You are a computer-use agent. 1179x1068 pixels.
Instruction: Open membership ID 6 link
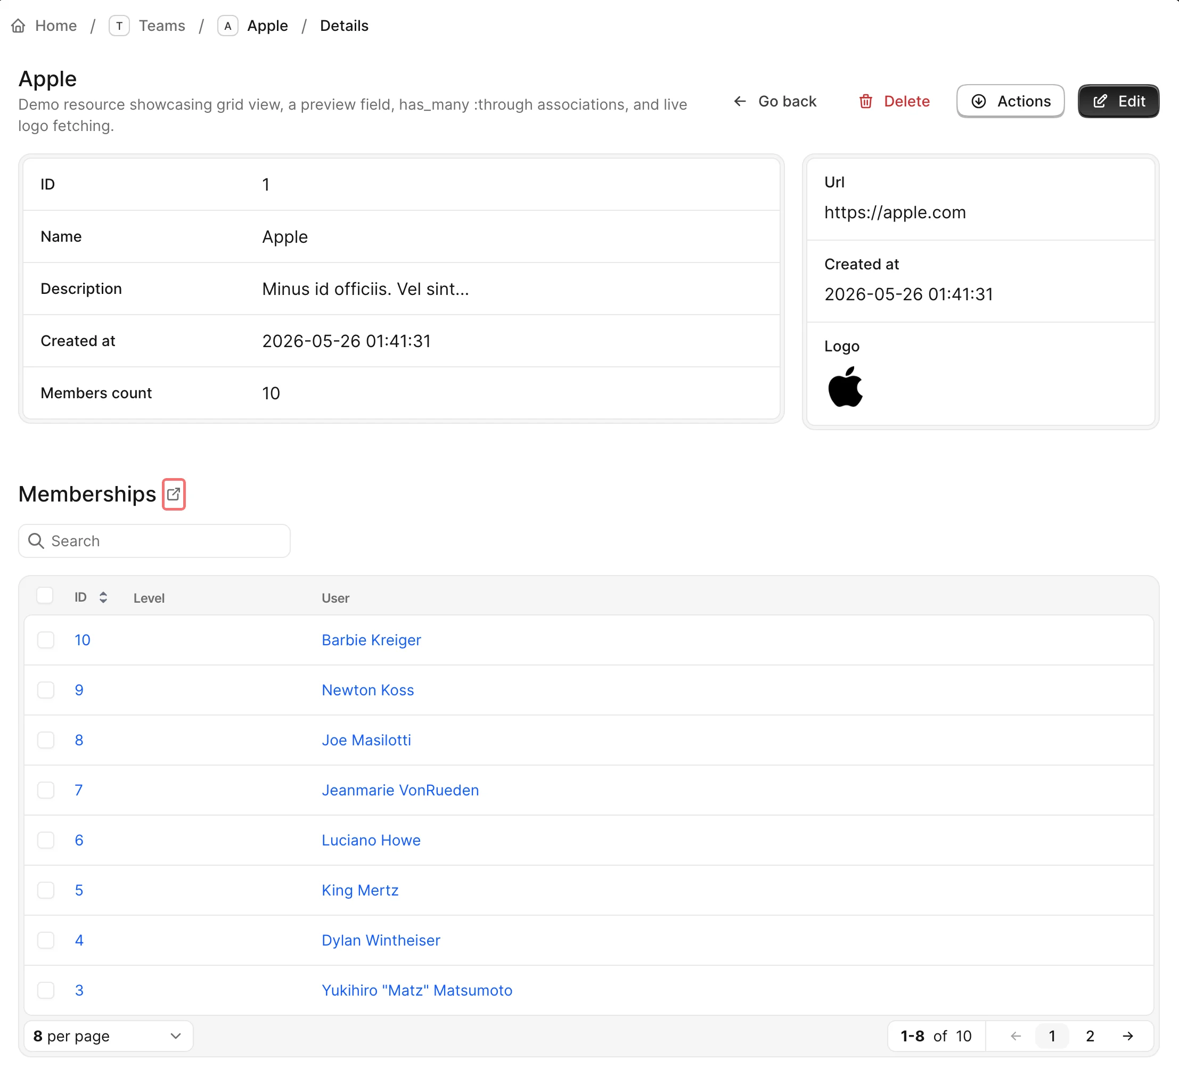(x=79, y=840)
